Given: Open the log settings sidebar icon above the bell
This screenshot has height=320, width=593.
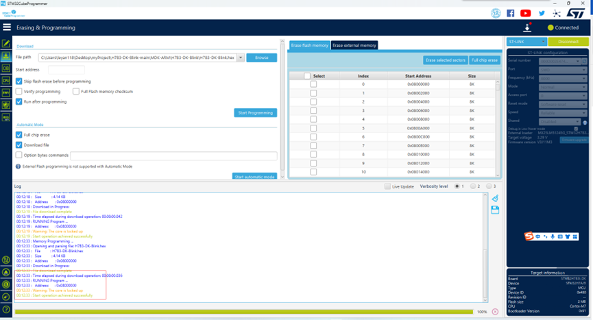Looking at the screenshot, I should (6, 260).
